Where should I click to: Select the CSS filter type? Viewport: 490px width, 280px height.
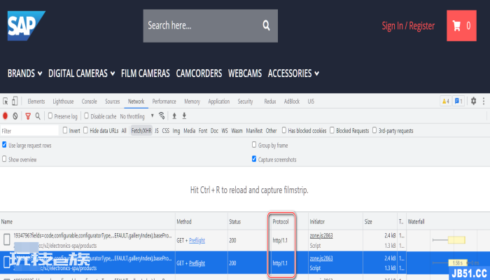coord(166,131)
